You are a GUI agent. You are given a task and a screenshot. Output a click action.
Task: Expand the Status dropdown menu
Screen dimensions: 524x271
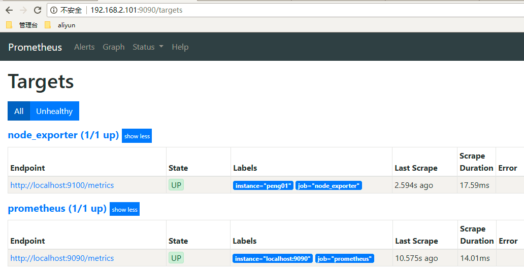(148, 47)
